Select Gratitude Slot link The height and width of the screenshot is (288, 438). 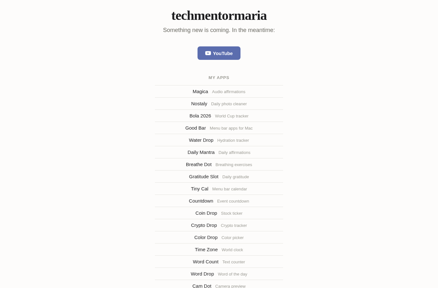click(x=219, y=177)
